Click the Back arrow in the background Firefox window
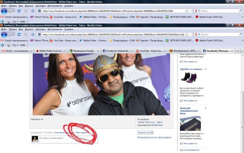Screen dimensions: 244x153 tap(4, 11)
